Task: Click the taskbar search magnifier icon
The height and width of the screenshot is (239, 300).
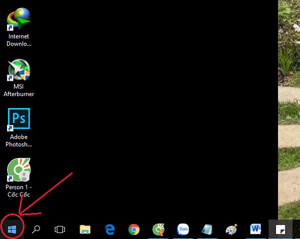Action: pyautogui.click(x=36, y=229)
